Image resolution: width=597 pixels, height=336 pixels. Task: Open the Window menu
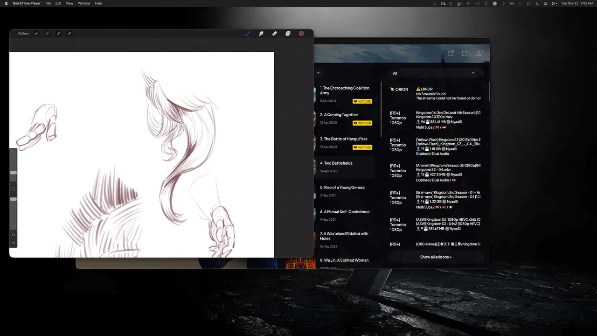pyautogui.click(x=84, y=3)
